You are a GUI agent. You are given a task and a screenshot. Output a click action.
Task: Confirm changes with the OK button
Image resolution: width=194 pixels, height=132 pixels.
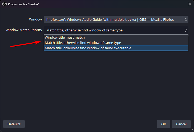coord(164,124)
